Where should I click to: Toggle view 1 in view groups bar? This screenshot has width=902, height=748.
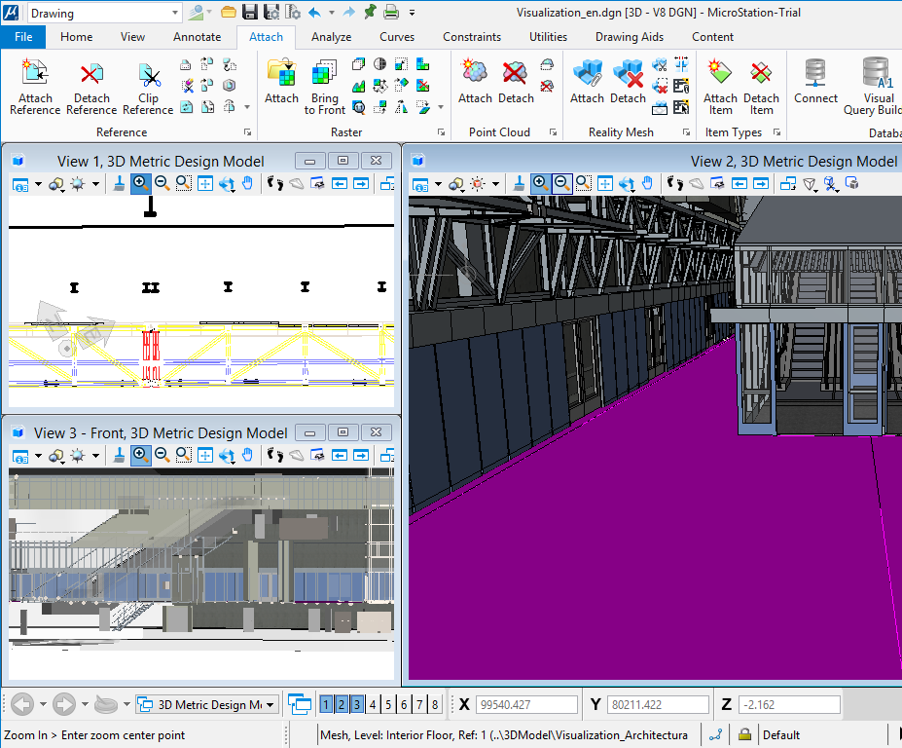(x=326, y=704)
